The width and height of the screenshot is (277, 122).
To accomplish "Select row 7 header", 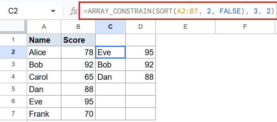I will click(13, 114).
